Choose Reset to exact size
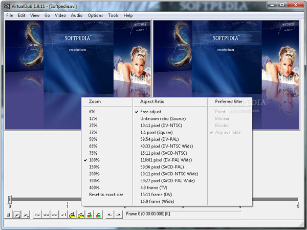The width and height of the screenshot is (307, 230). click(x=107, y=195)
